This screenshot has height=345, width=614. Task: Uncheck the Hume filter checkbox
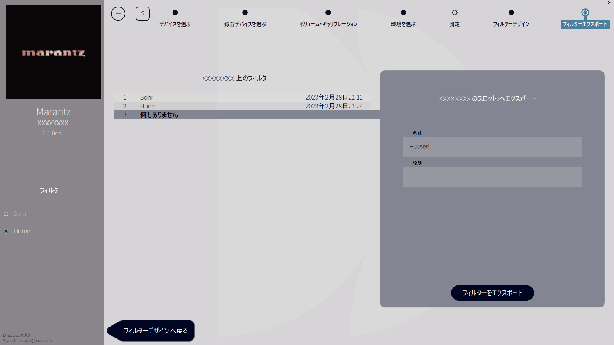click(6, 232)
